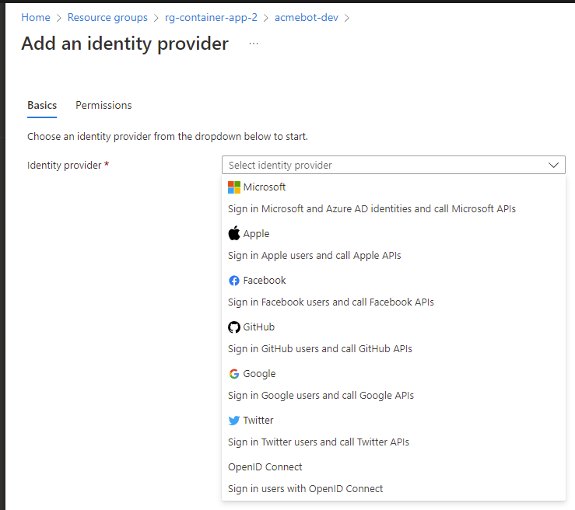Image resolution: width=575 pixels, height=510 pixels.
Task: Open Resource groups breadcrumb link
Action: click(107, 17)
